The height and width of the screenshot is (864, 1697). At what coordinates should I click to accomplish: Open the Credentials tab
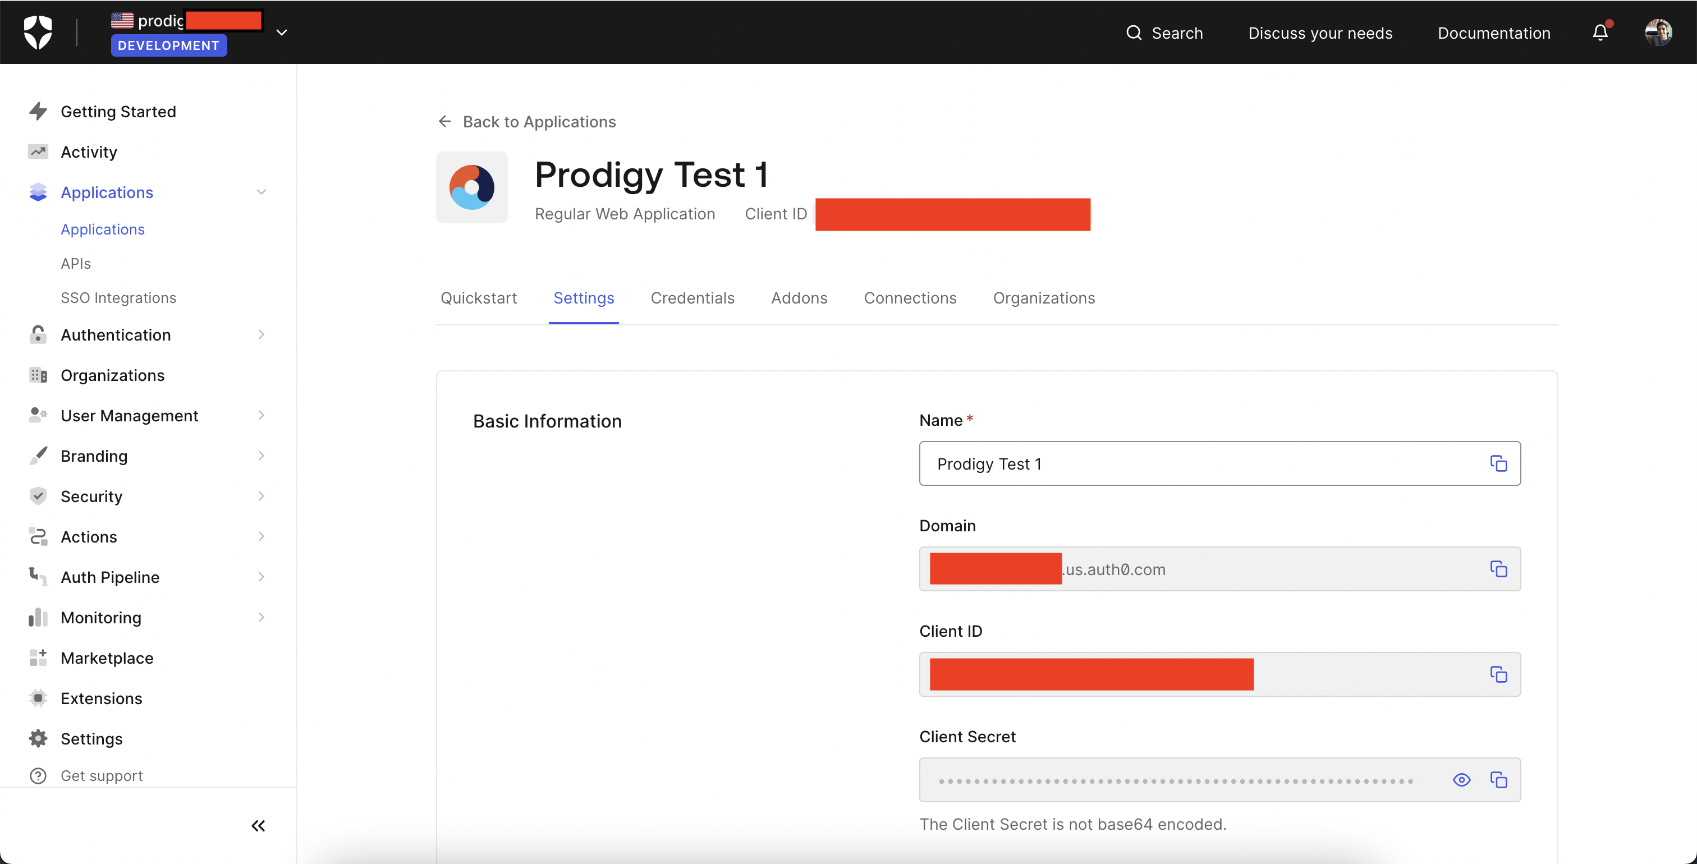[x=692, y=298]
